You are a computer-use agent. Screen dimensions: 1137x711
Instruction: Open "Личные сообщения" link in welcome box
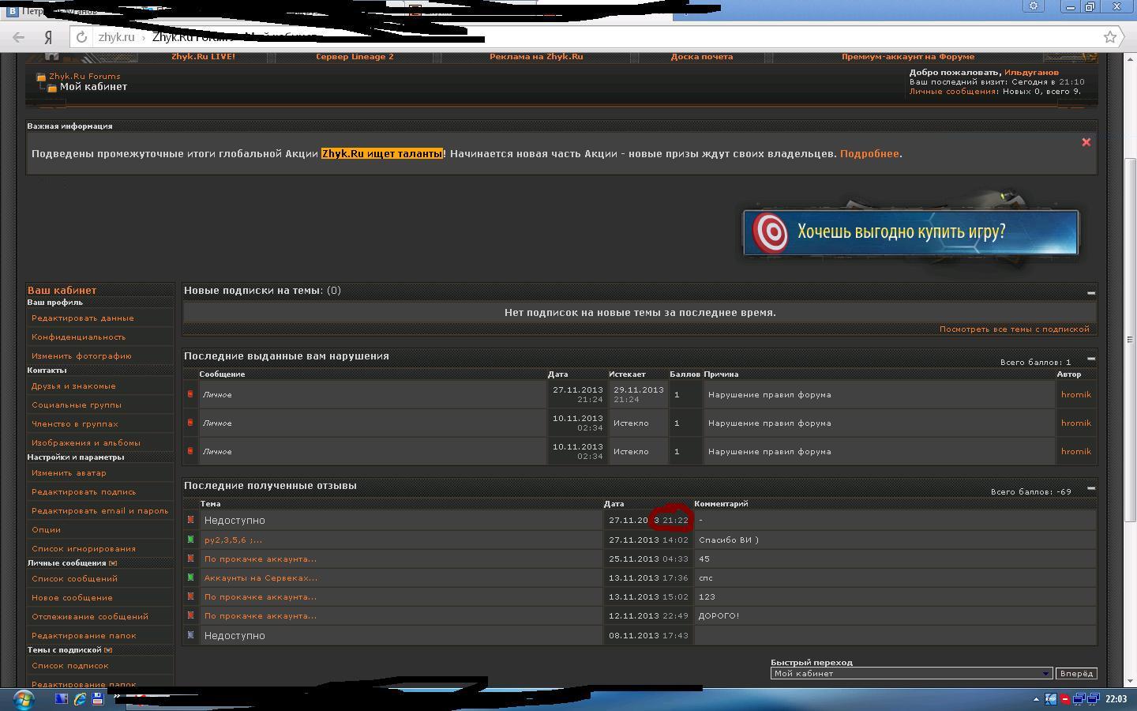(952, 92)
